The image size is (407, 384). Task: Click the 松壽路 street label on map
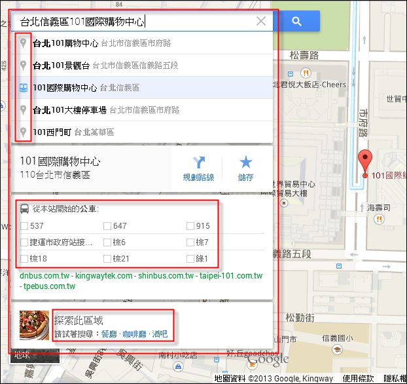tap(304, 55)
